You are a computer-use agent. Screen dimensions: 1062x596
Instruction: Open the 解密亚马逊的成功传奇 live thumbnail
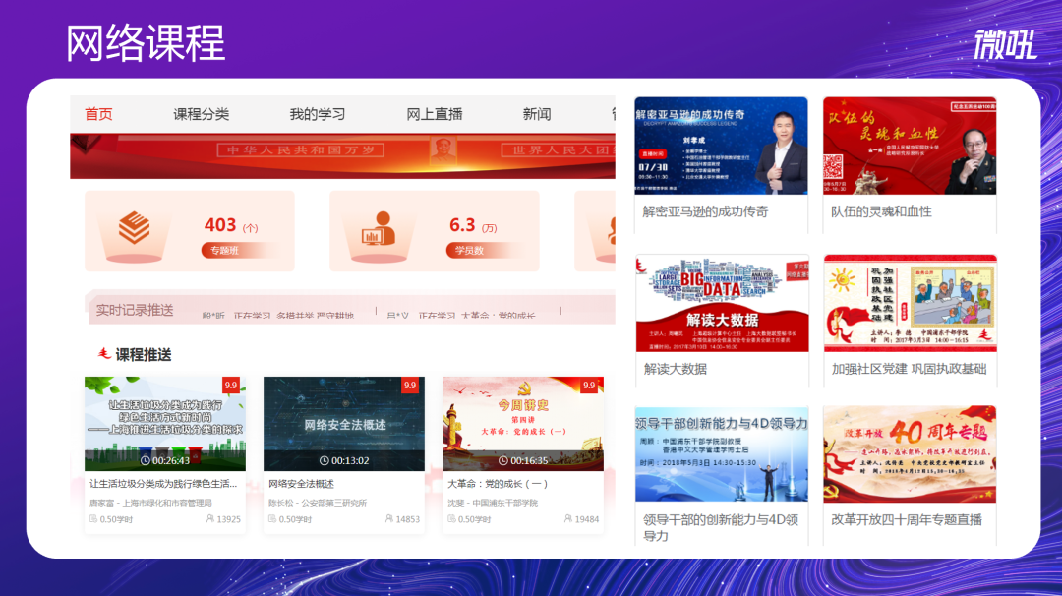pyautogui.click(x=722, y=146)
